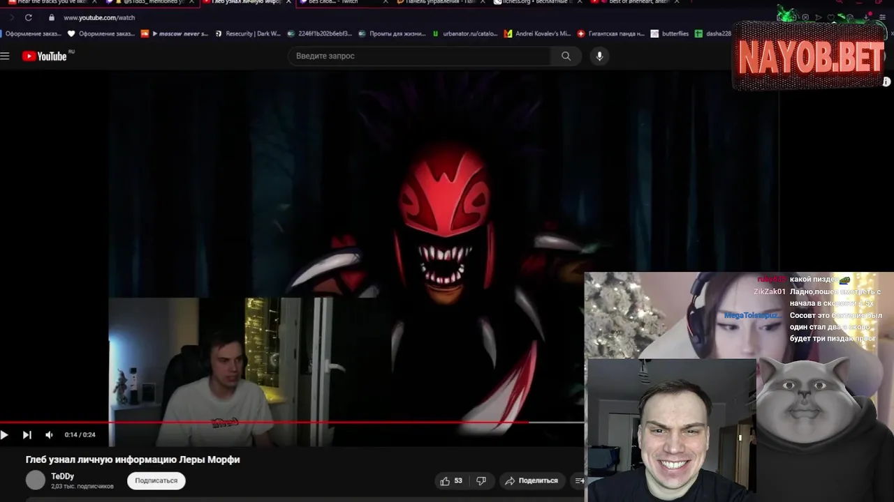The image size is (894, 502).
Task: Open the '2246f1b202b6ebf3...' bookmark
Action: [x=320, y=33]
